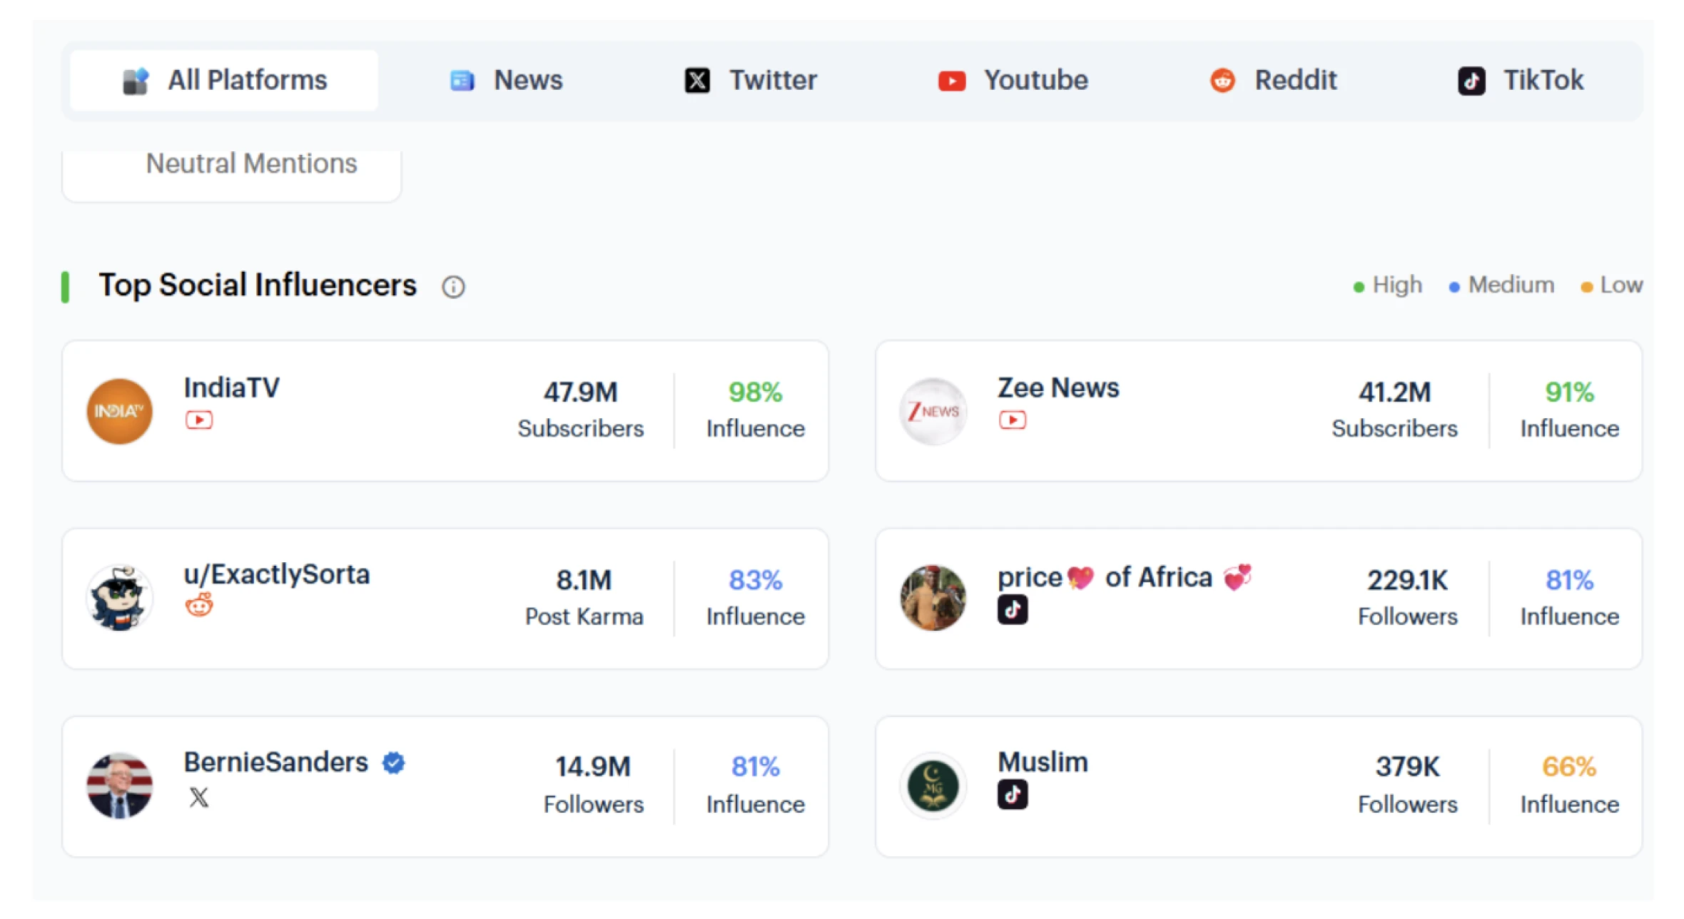The height and width of the screenshot is (919, 1684).
Task: Click the Neutral Mentions card
Action: tap(232, 175)
